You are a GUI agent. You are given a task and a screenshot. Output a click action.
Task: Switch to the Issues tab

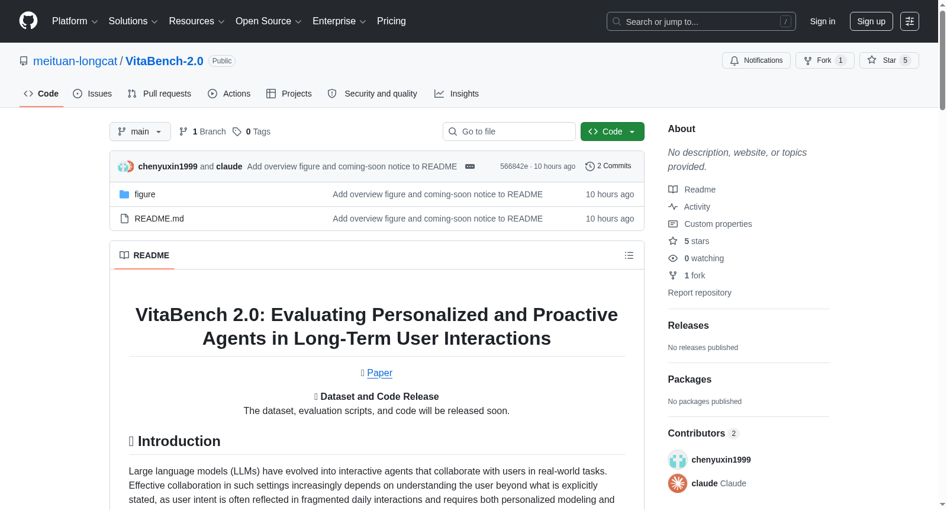(92, 94)
